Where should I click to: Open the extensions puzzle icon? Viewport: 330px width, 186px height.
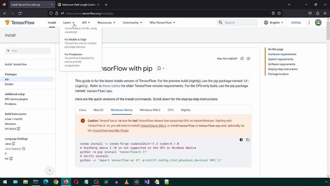coord(318,13)
